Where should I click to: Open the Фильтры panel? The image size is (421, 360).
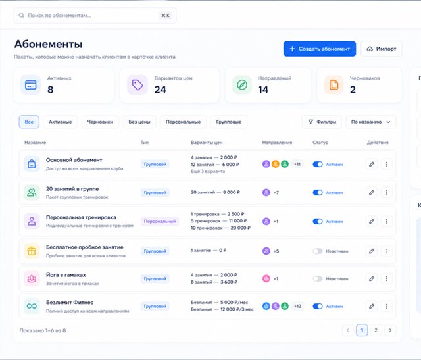pos(322,122)
